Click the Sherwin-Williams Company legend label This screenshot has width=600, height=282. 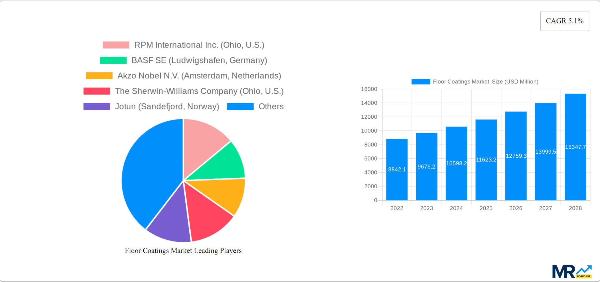click(199, 91)
